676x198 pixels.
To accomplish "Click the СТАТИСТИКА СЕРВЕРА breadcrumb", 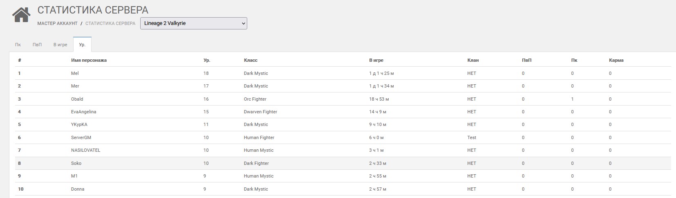I will point(110,23).
